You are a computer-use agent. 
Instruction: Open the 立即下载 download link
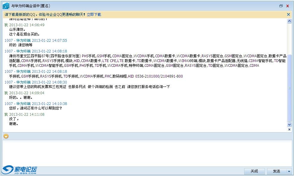(x=94, y=14)
